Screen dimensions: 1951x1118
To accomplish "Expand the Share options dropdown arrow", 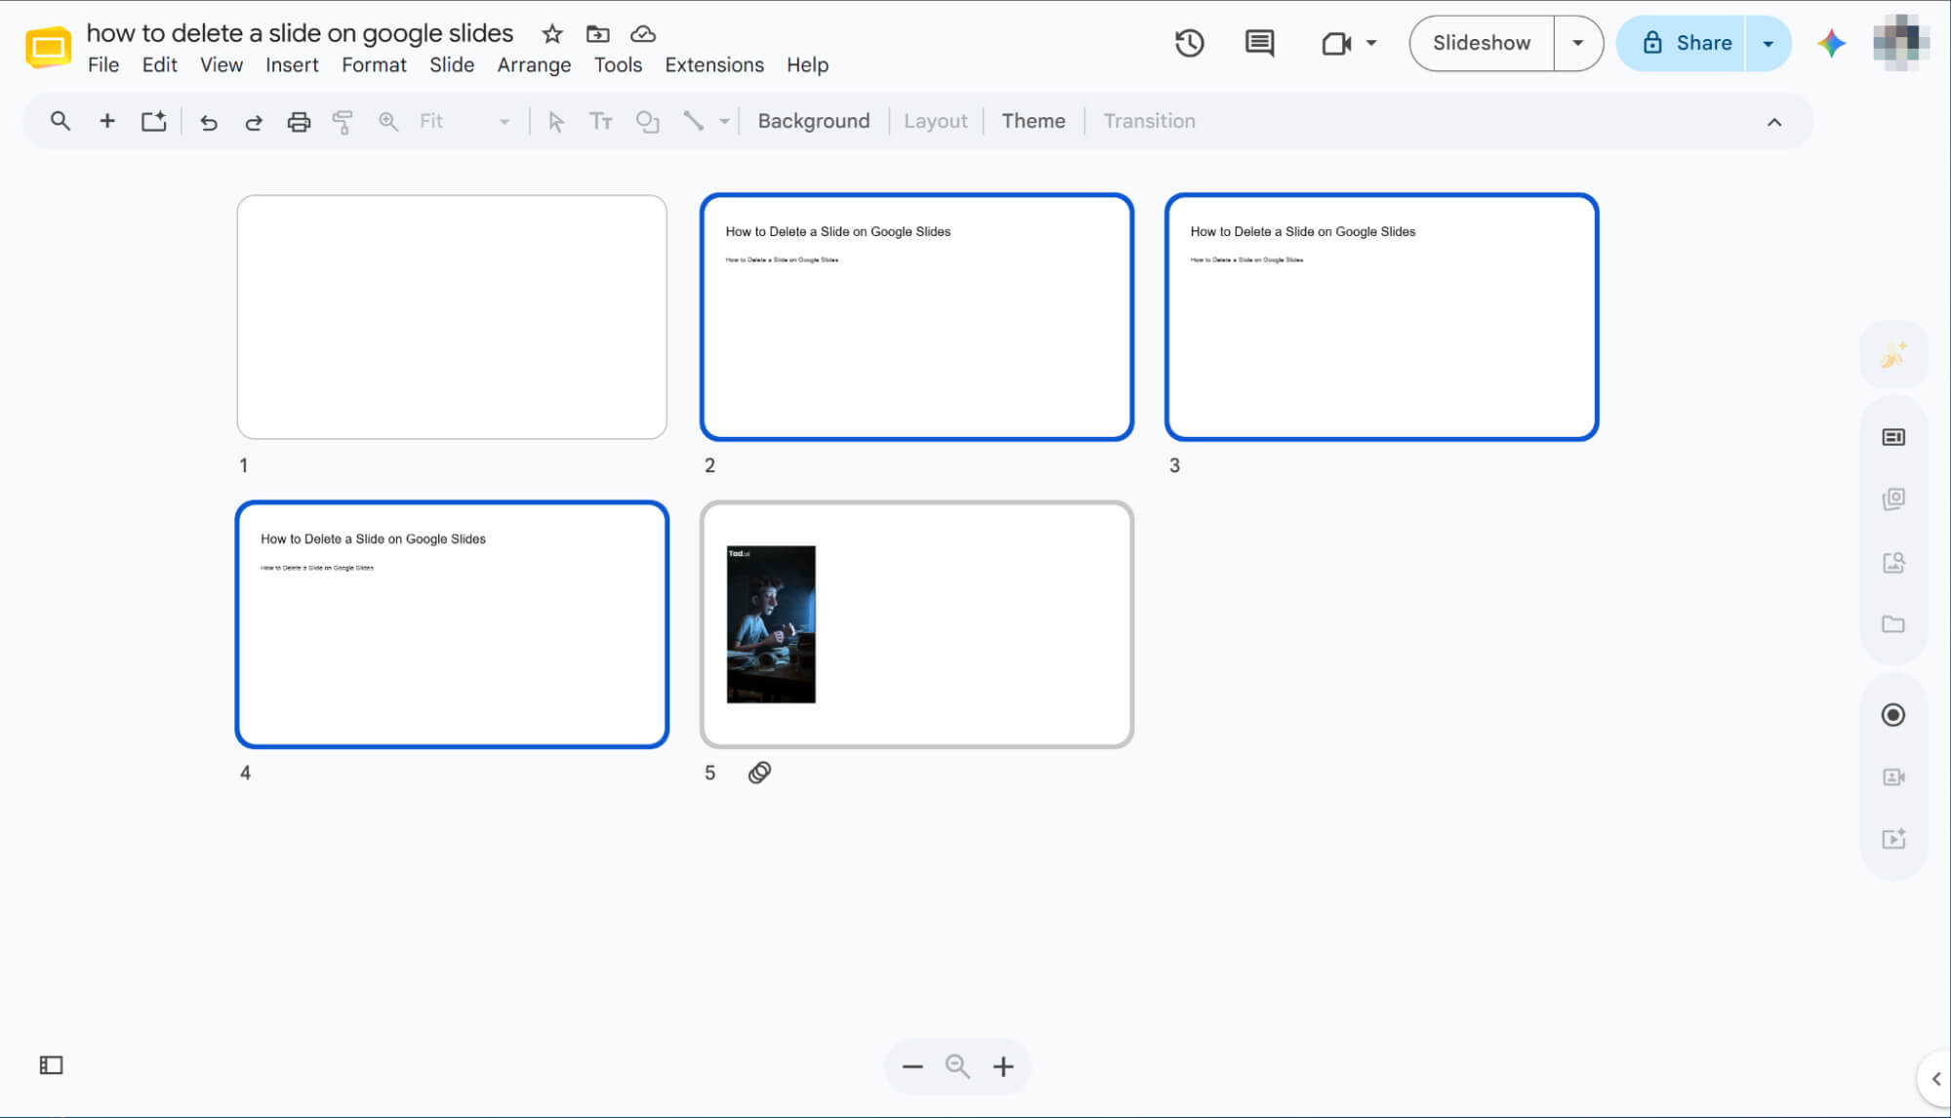I will pos(1768,43).
